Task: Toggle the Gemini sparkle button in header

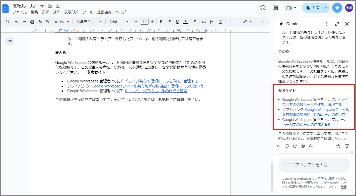Action: [337, 8]
